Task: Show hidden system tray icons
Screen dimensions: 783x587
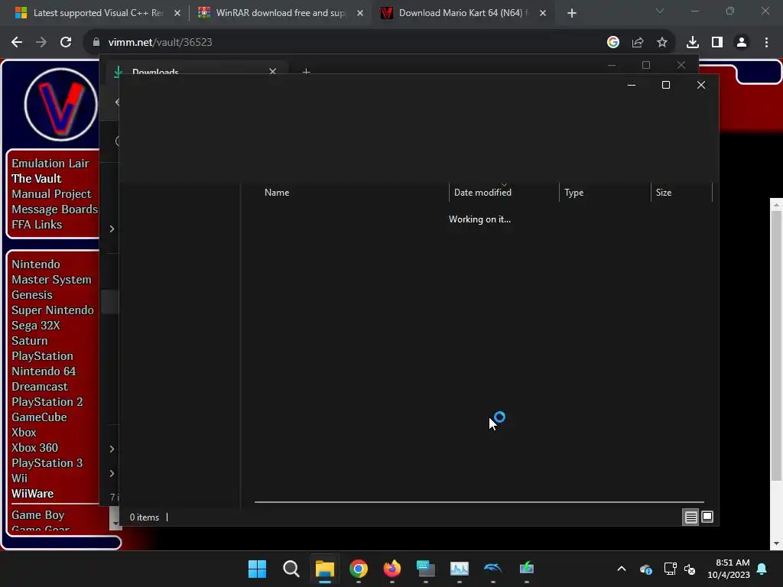Action: pos(621,569)
